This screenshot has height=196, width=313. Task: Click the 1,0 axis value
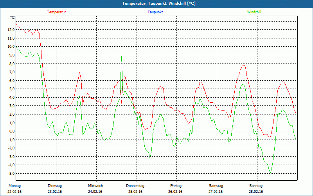pos(12,123)
